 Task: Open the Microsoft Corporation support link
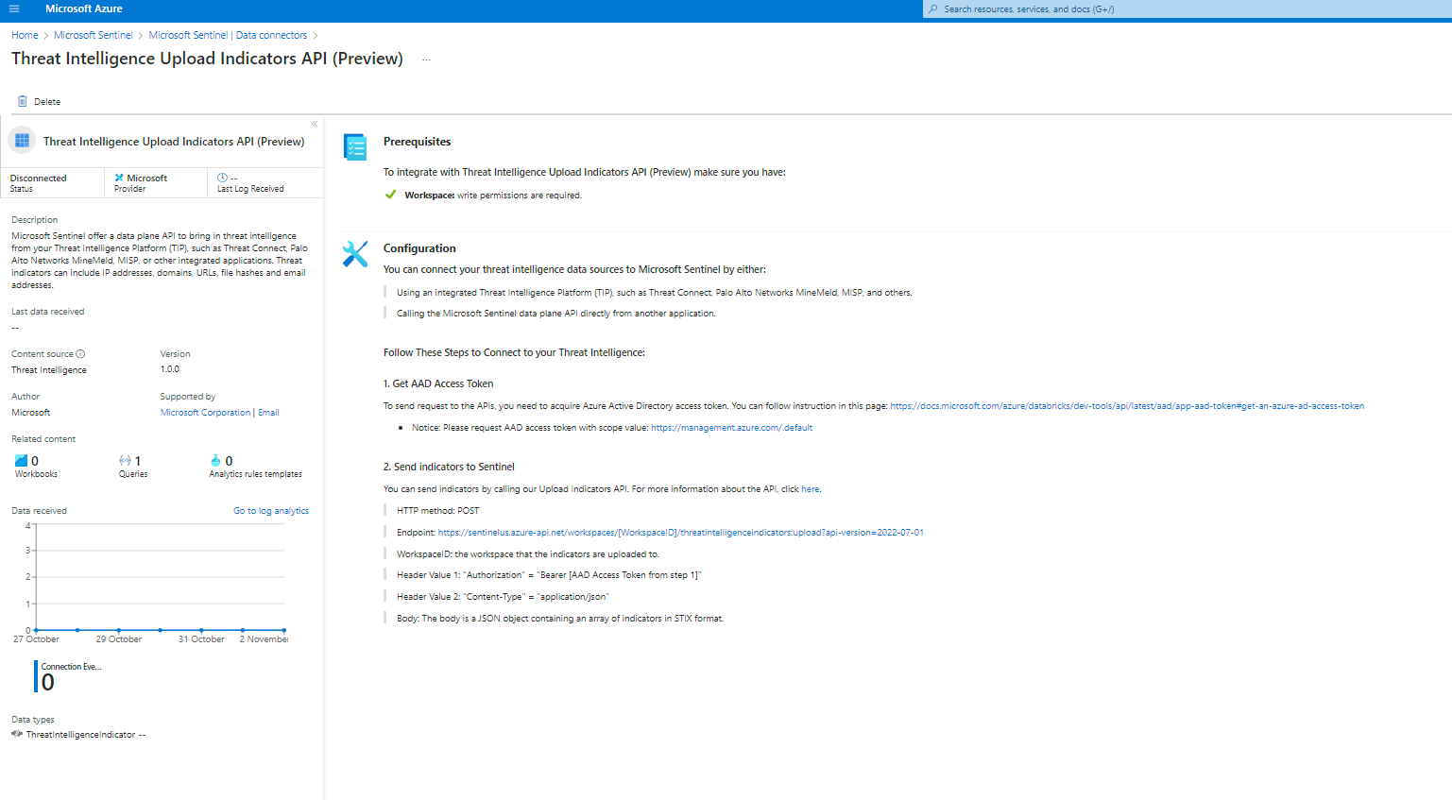(x=205, y=413)
